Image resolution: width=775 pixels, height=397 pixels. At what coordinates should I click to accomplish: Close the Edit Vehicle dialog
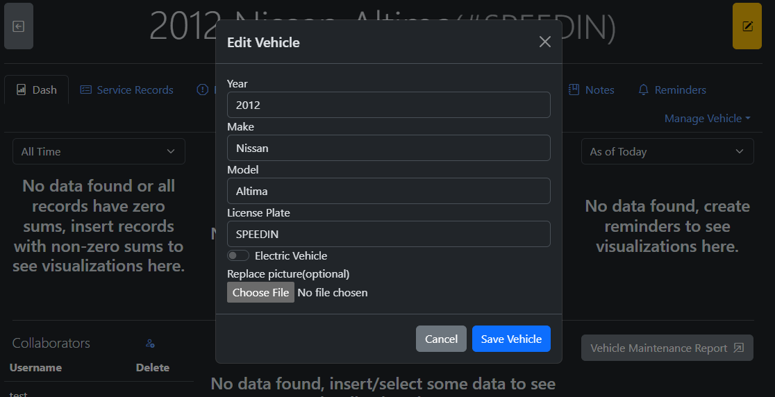pyautogui.click(x=545, y=42)
